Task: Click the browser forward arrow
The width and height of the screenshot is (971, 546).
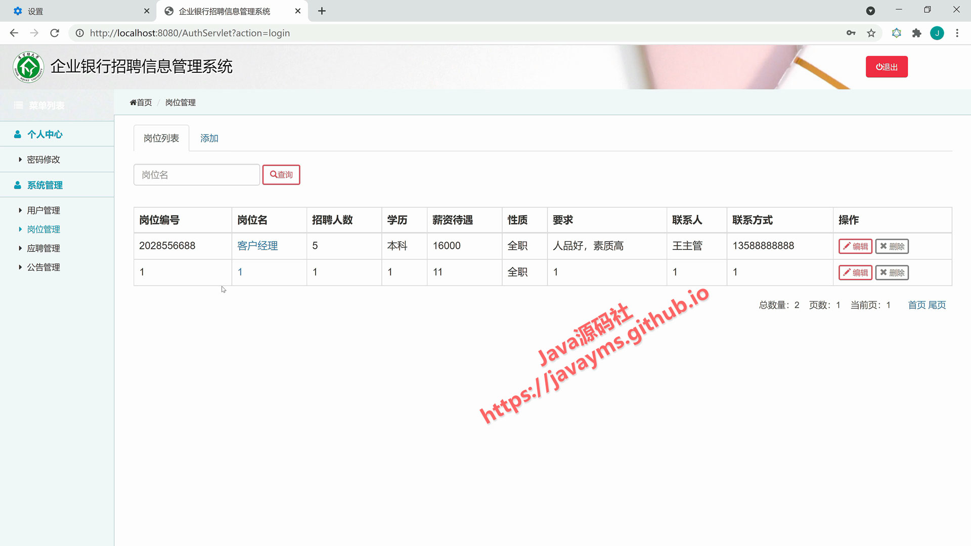Action: tap(34, 33)
